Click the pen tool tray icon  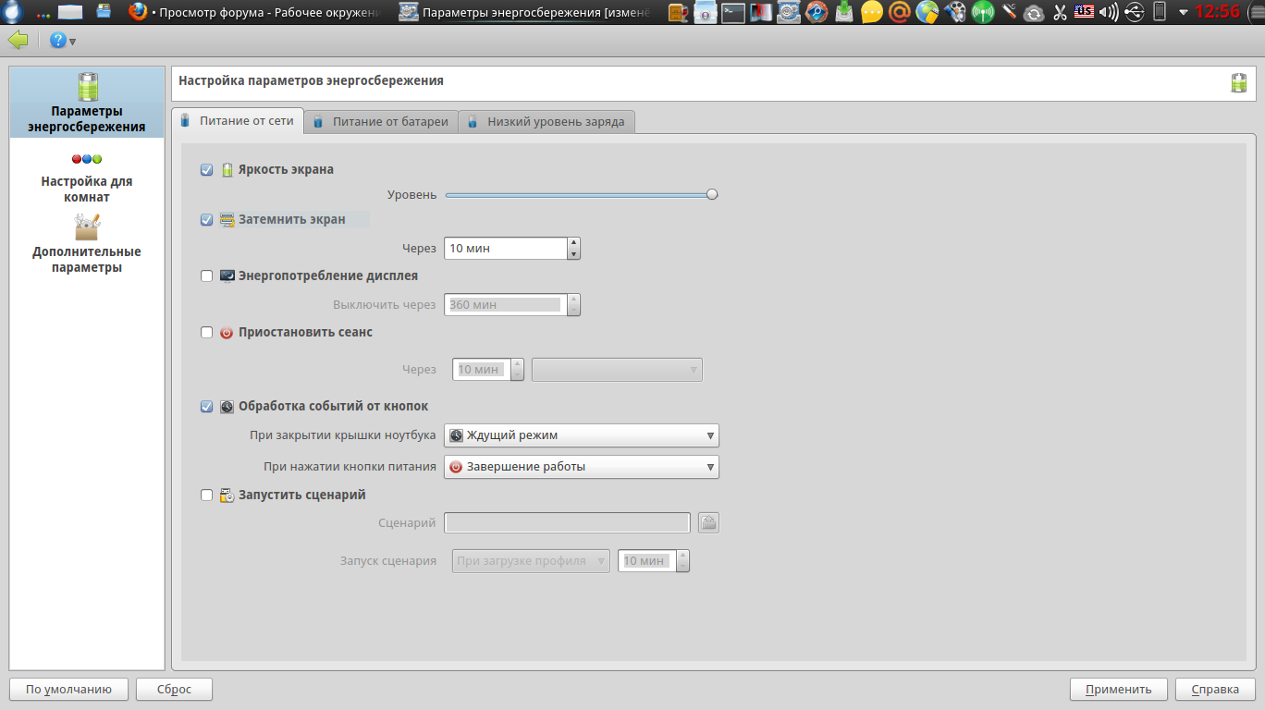tap(1010, 12)
